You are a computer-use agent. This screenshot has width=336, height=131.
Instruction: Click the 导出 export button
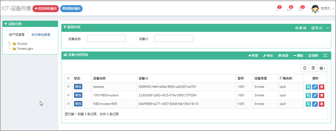click(317, 28)
